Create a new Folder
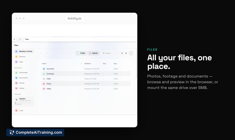This screenshot has width=235, height=140. 81,53
